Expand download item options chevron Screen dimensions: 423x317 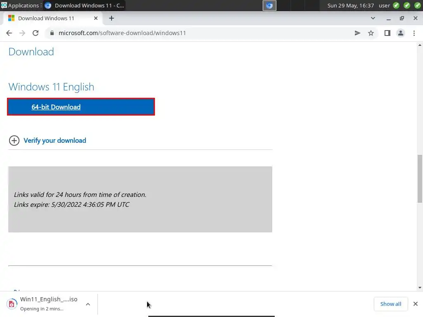(x=88, y=304)
